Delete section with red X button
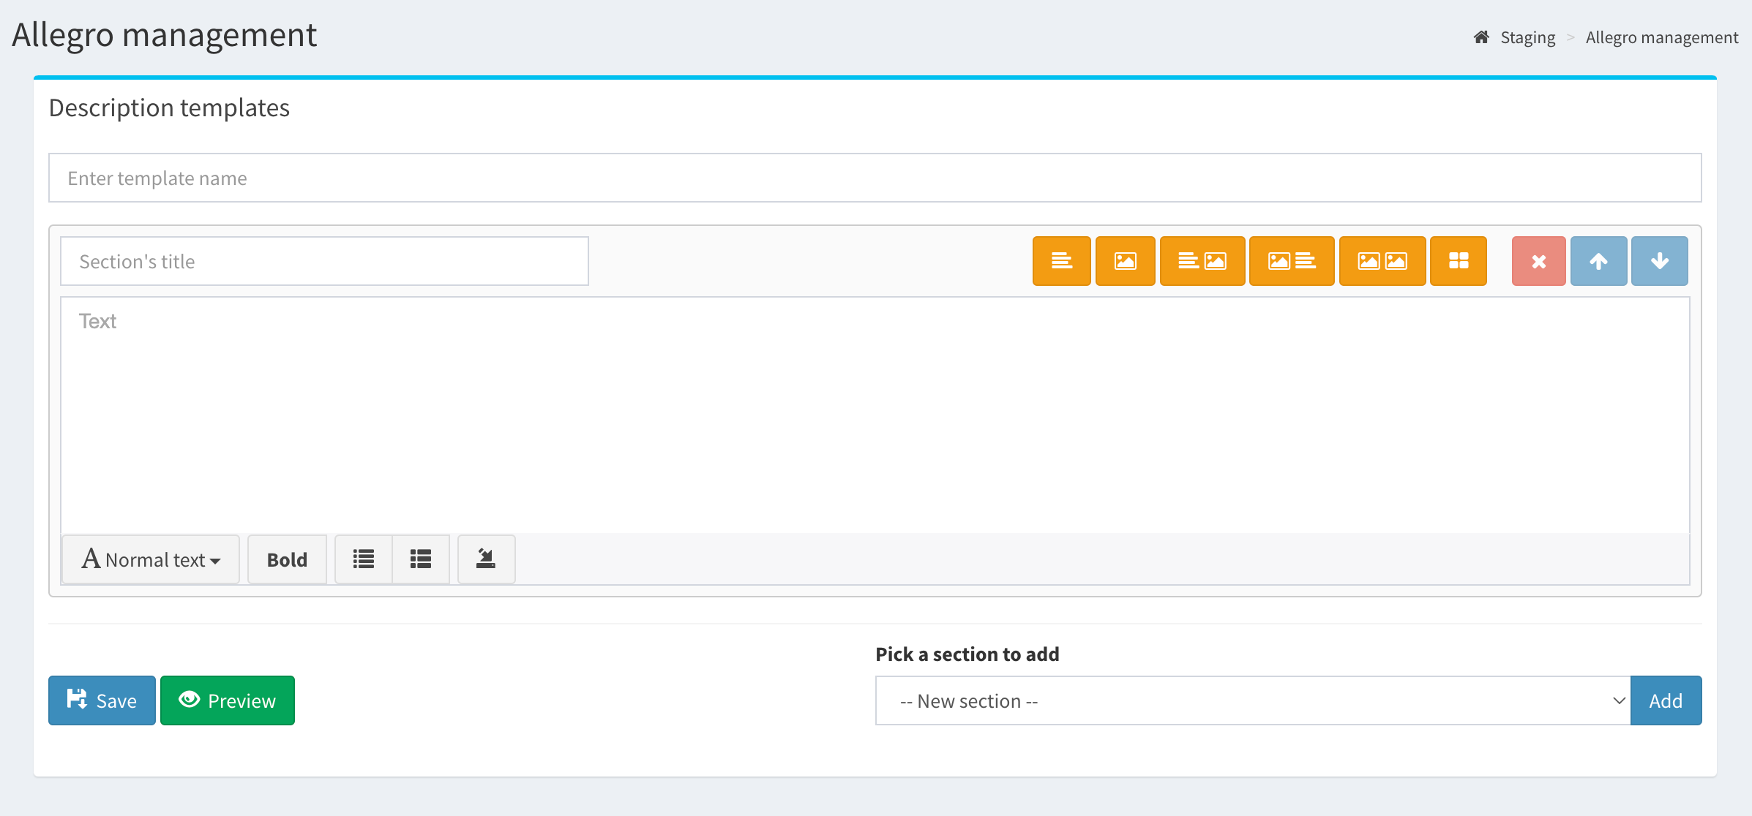The image size is (1752, 816). point(1538,261)
